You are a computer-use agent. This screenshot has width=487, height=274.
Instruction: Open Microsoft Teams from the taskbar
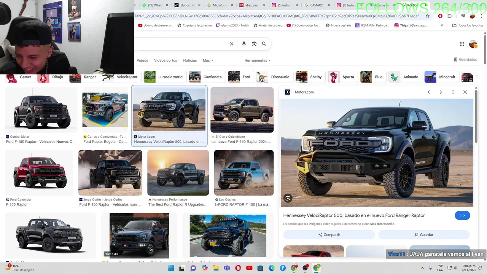(227, 268)
